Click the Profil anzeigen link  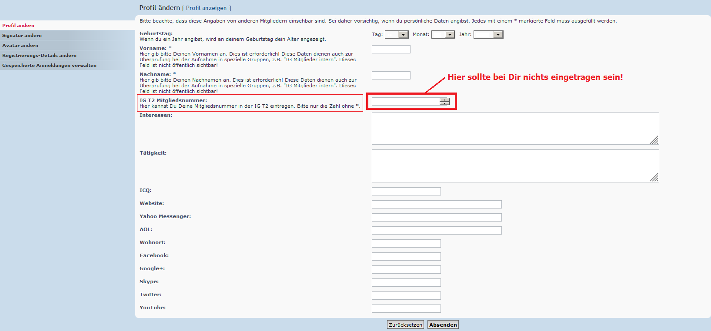(206, 8)
